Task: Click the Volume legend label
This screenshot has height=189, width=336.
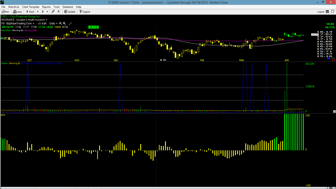Action: coord(4,63)
